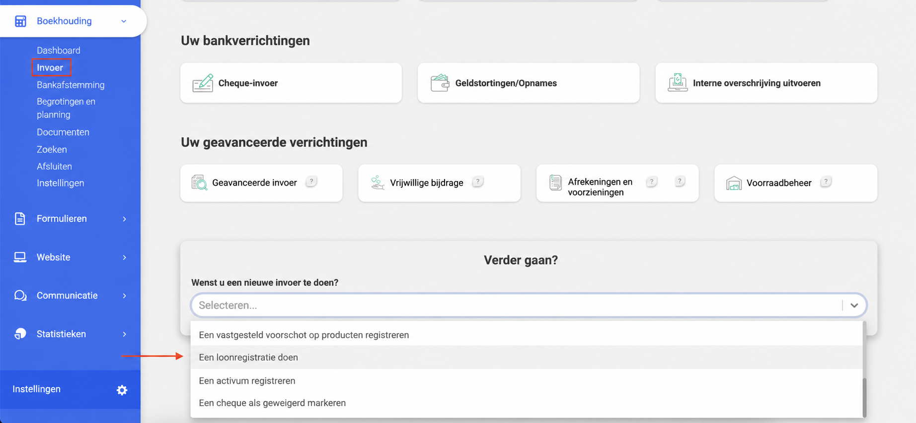Click the Website laptop icon

[x=20, y=257]
